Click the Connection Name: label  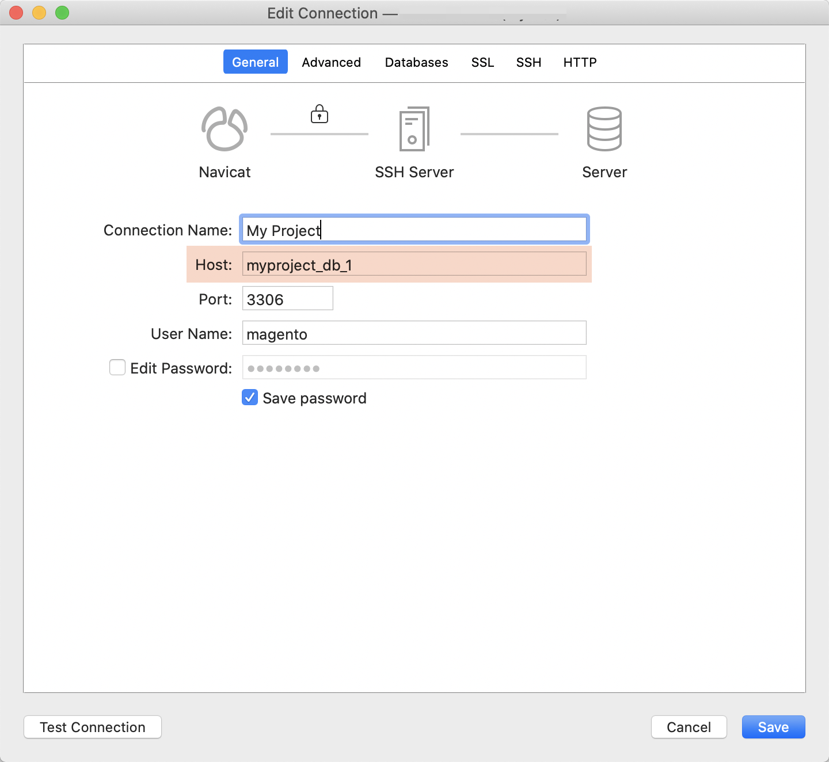(x=168, y=230)
